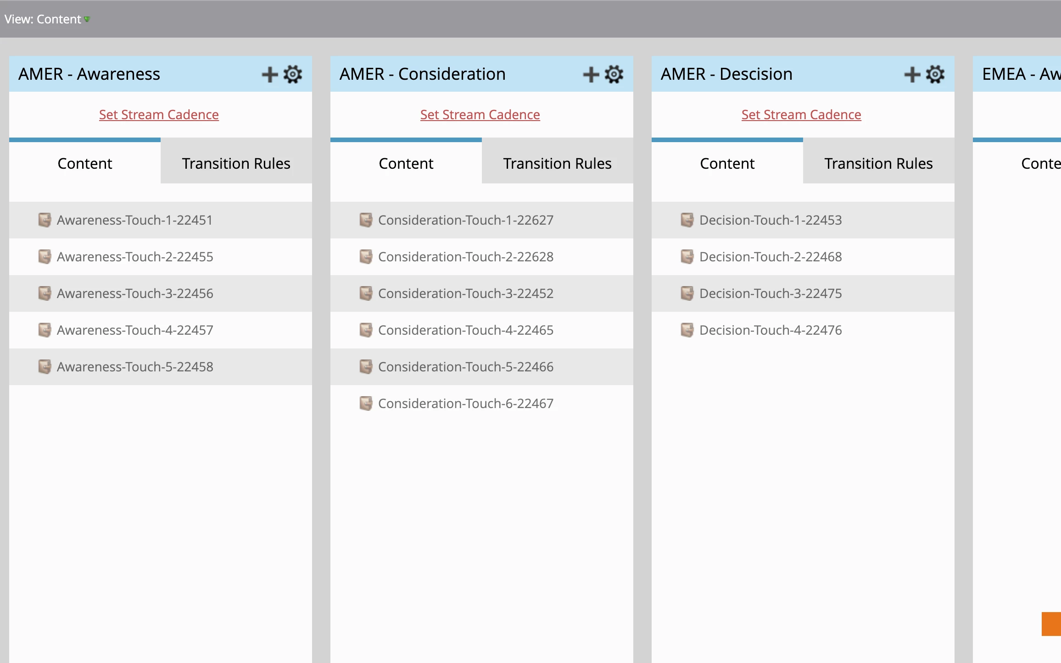Select Consideration-Touch-2-22628 content item
The width and height of the screenshot is (1061, 663).
tap(465, 257)
